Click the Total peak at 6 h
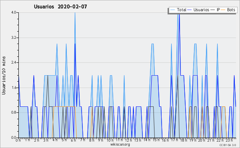 (x=75, y=13)
